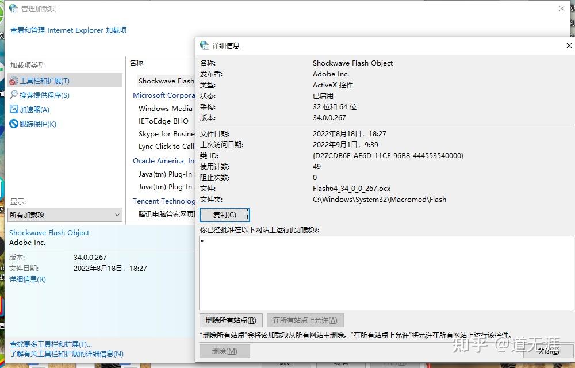Click folder path C:\Windows\System32\Macromed\Flash
575x368 pixels.
379,200
